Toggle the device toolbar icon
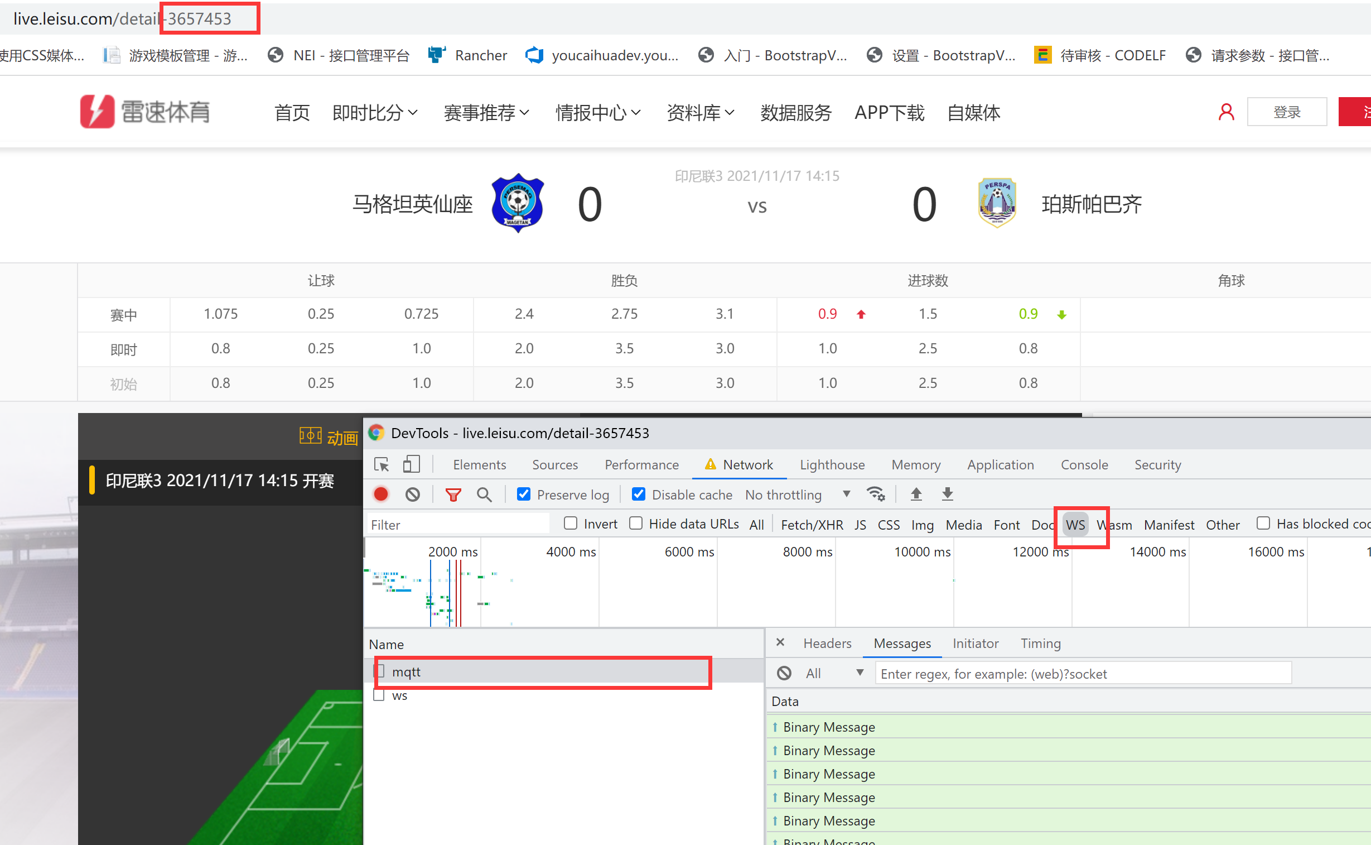The image size is (1371, 845). click(x=412, y=465)
